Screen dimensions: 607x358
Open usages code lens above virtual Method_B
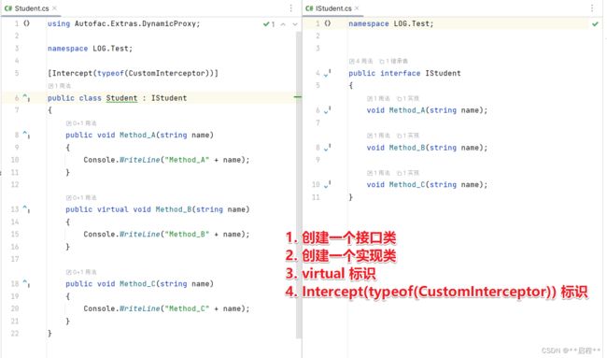[81, 197]
